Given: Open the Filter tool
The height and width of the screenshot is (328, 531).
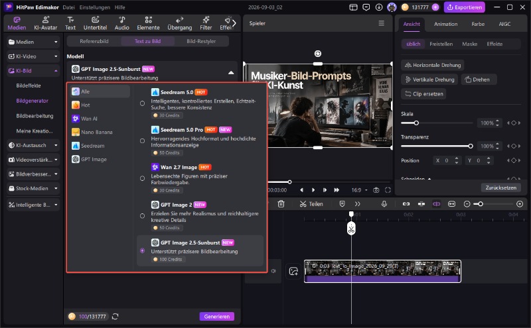Looking at the screenshot, I should (x=206, y=23).
